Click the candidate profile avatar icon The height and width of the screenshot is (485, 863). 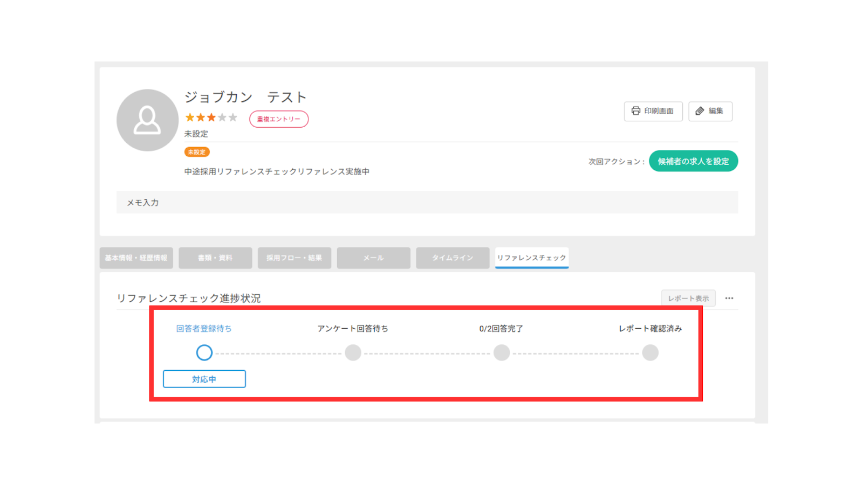147,120
